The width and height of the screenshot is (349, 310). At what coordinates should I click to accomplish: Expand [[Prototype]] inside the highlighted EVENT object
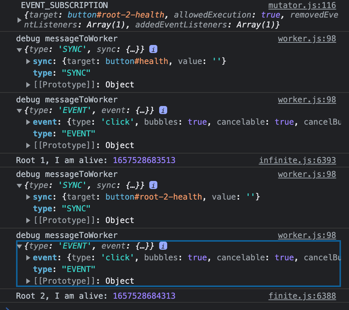pos(28,281)
